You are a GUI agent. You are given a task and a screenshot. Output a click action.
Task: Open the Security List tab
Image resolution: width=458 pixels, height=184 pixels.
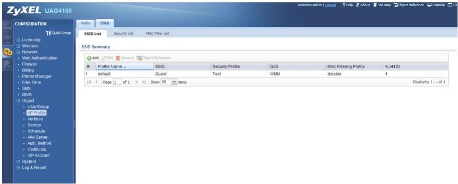coord(124,33)
